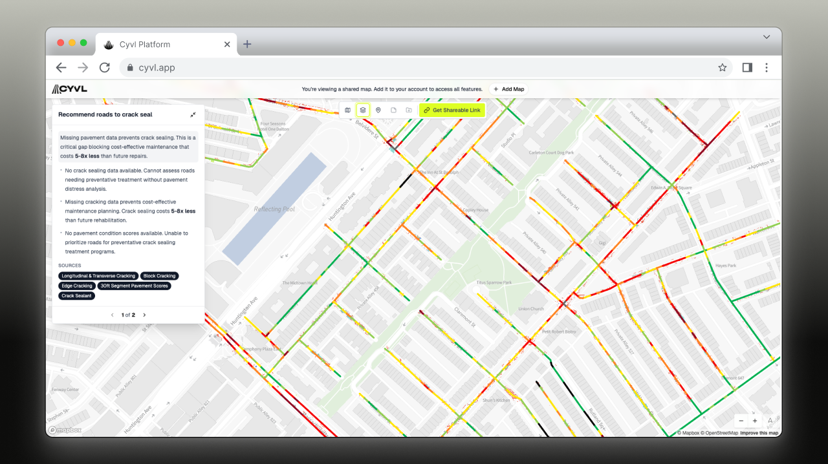Viewport: 828px width, 464px height.
Task: Select the location pin icon in the toolbar
Action: point(378,110)
